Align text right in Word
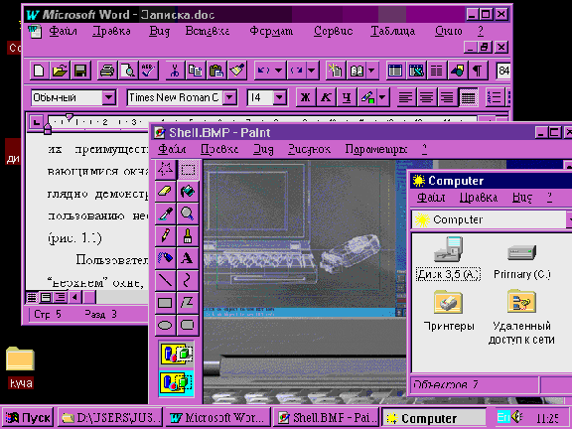The image size is (572, 429). [x=447, y=97]
